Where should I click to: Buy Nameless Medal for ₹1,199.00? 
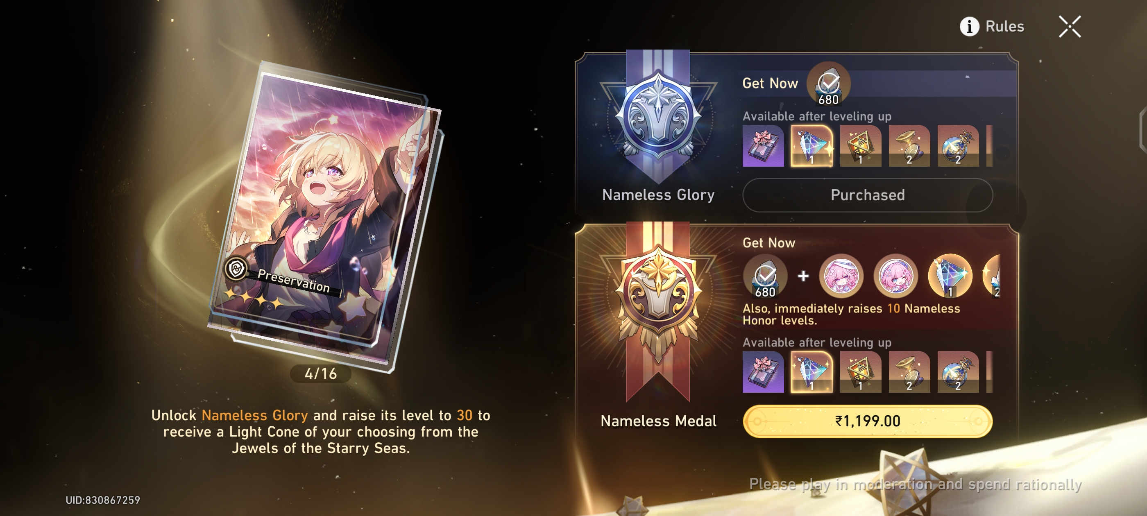[867, 421]
